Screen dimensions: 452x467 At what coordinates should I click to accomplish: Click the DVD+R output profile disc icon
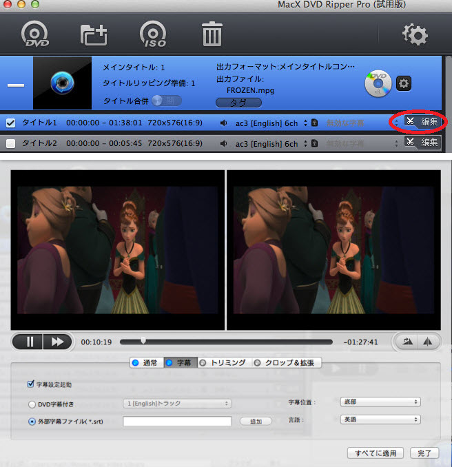(x=378, y=83)
